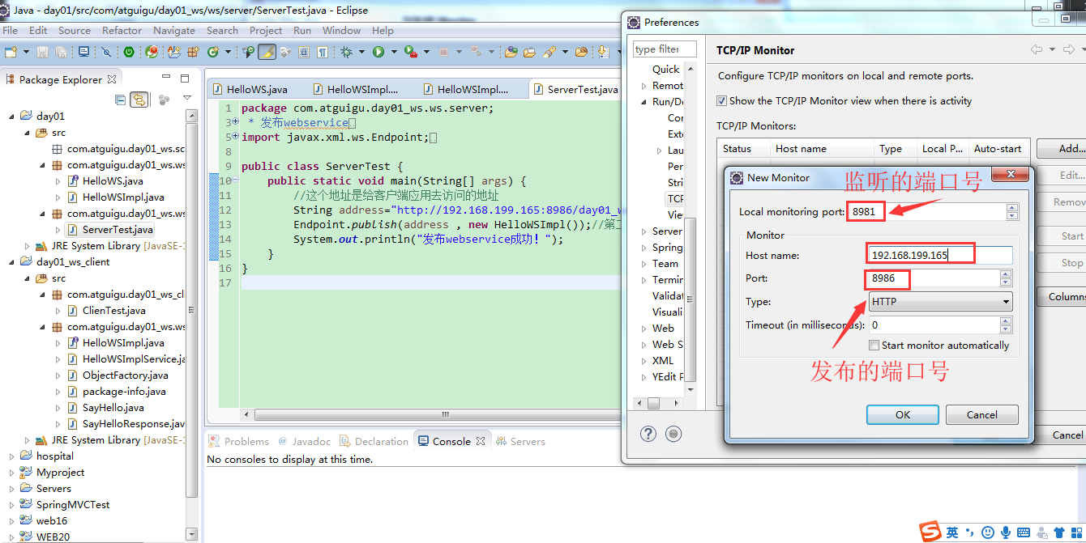Click the green Run icon

(x=378, y=52)
